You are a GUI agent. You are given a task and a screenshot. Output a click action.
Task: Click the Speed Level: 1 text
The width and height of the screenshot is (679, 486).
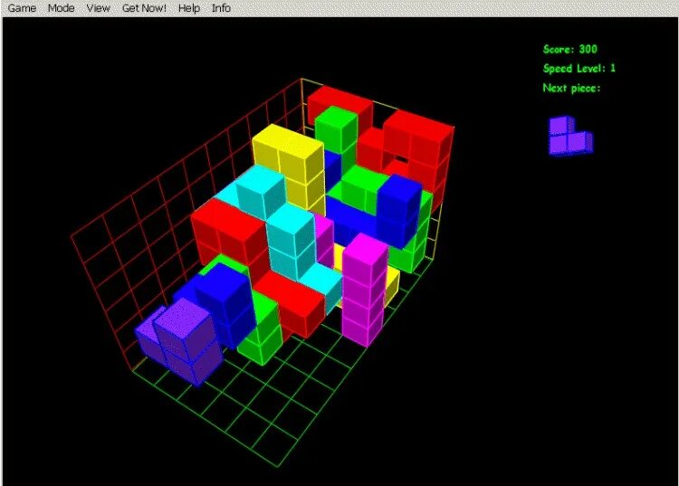pyautogui.click(x=579, y=69)
